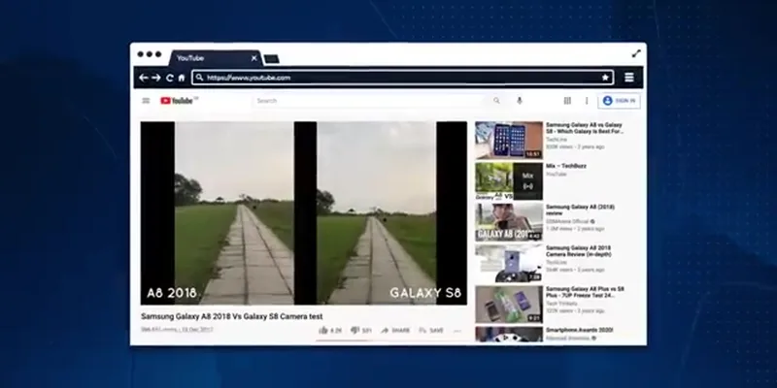777x388 pixels.
Task: Expand the browser window with the diagonal arrows
Action: 636,53
